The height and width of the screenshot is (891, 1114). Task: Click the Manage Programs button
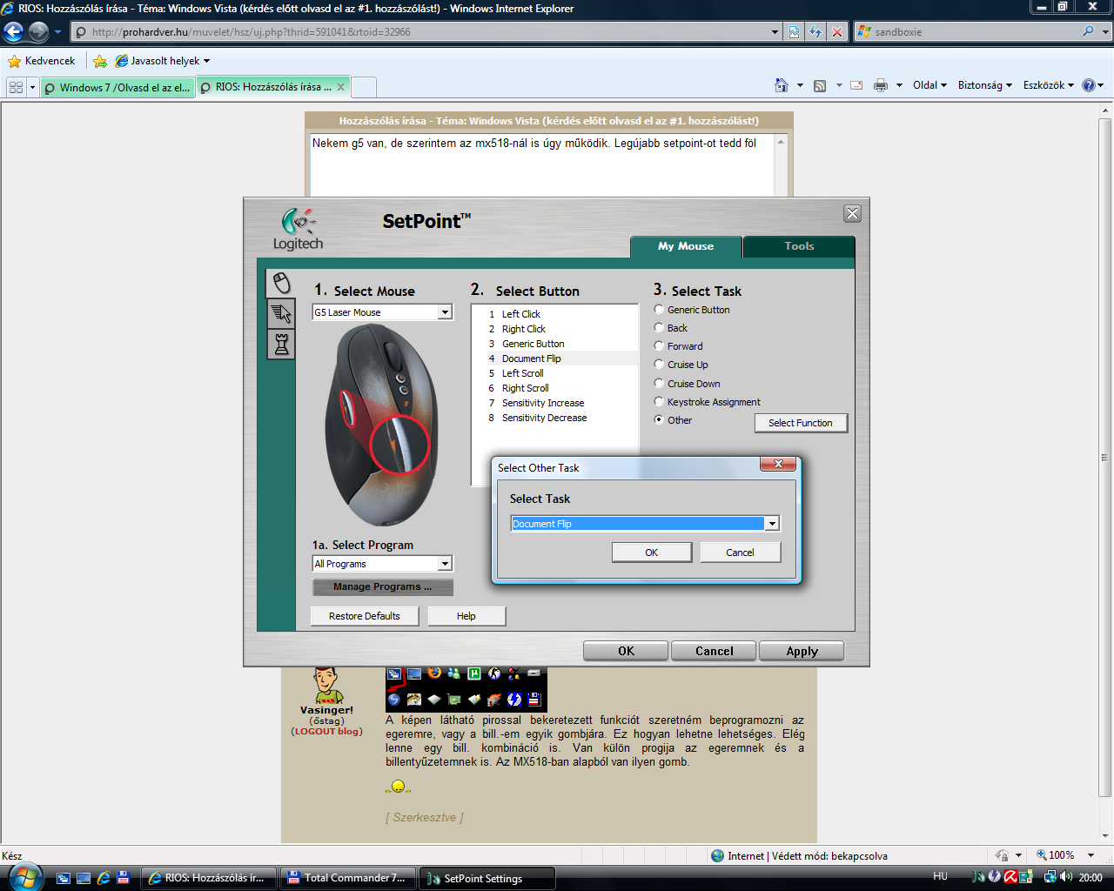(382, 586)
